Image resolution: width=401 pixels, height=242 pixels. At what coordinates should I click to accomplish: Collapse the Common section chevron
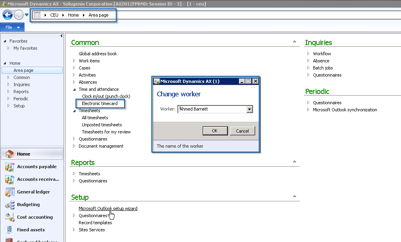coord(294,42)
